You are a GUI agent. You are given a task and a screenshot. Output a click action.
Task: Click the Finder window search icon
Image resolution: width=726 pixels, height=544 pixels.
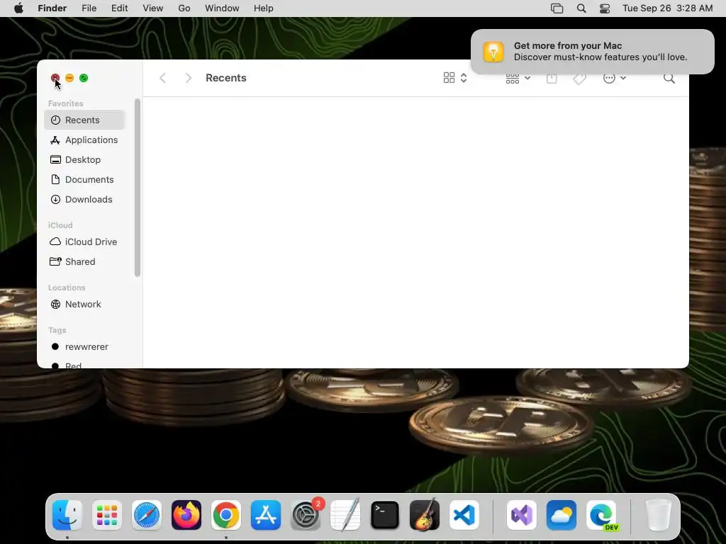click(x=669, y=78)
